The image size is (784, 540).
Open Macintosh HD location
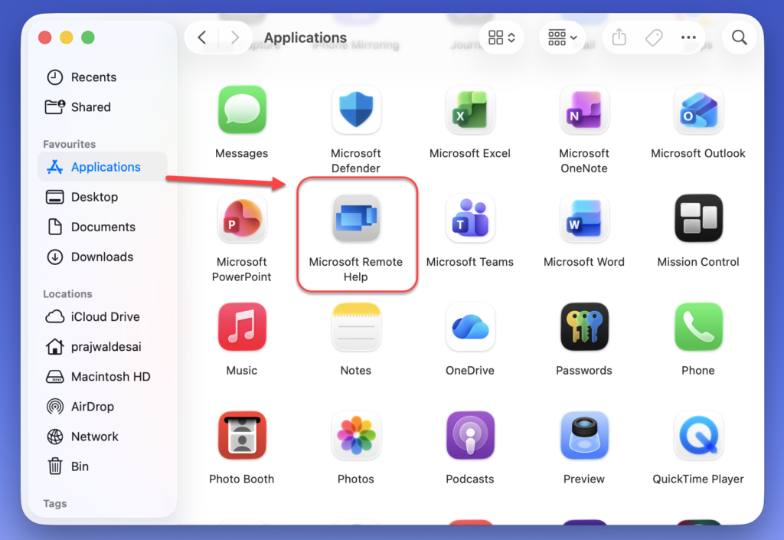point(103,377)
